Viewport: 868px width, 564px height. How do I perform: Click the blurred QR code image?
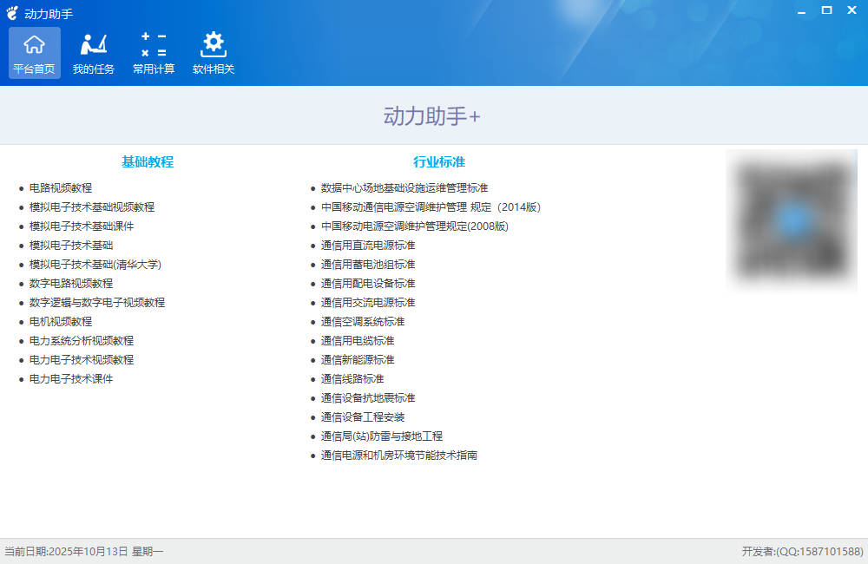click(x=792, y=220)
